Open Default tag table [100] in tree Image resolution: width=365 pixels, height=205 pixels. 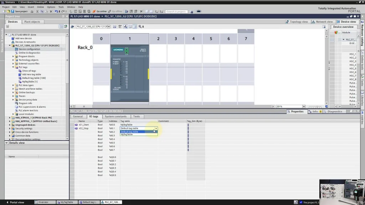(x=34, y=78)
